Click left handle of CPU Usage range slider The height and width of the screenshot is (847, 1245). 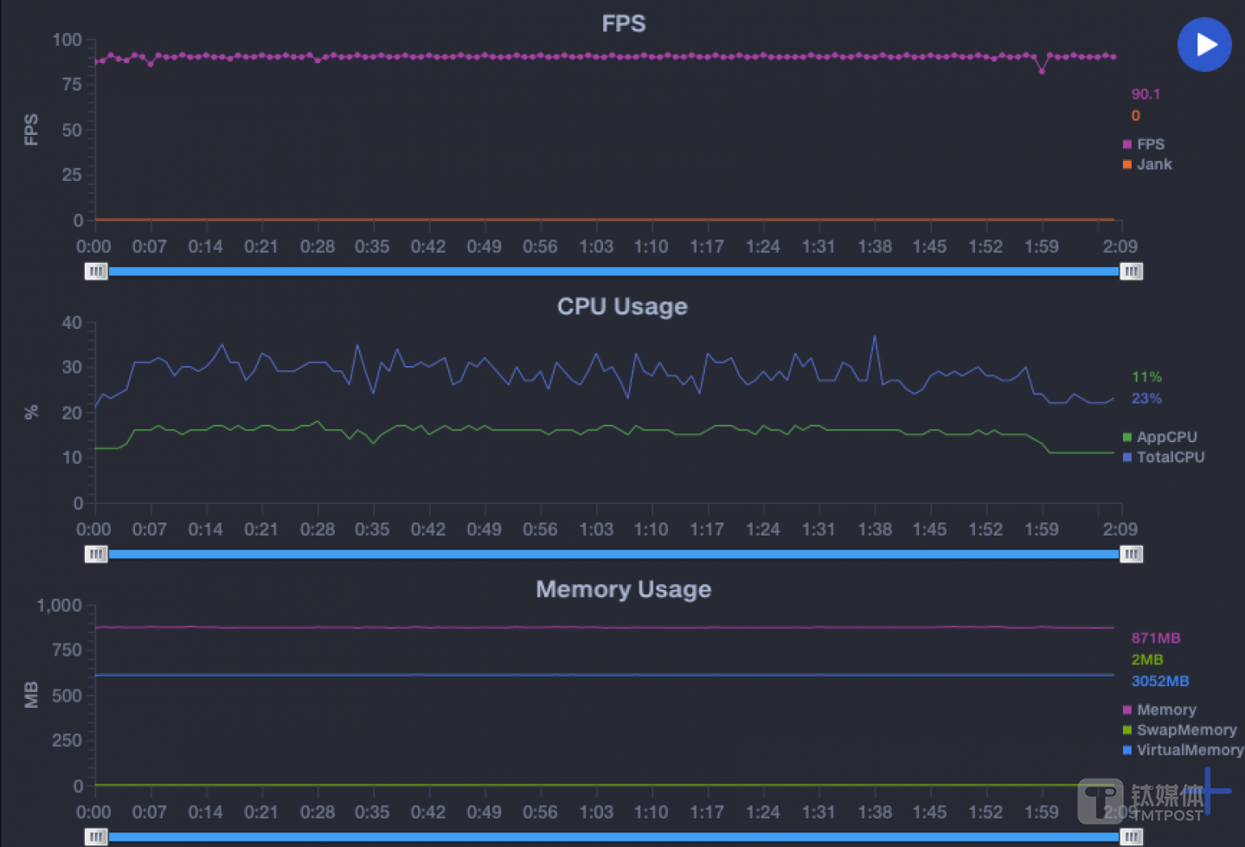point(96,555)
